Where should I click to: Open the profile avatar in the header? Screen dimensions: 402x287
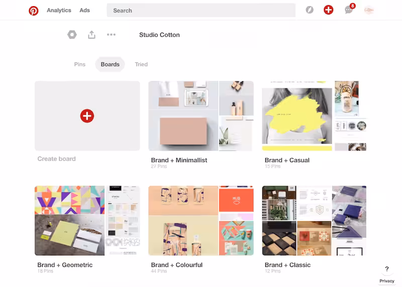click(369, 10)
